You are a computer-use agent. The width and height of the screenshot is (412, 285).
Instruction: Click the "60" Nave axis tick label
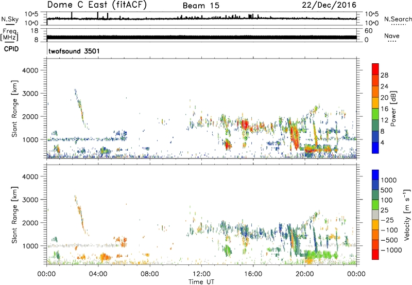(x=368, y=31)
